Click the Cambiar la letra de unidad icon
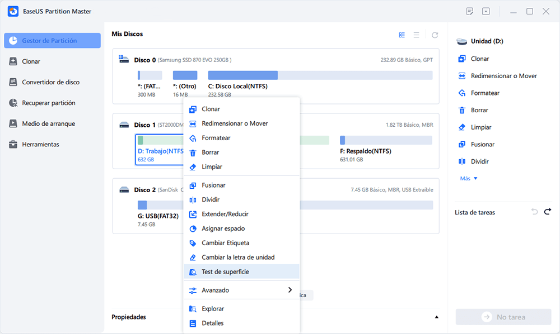Viewport: 560px width, 334px height. (193, 257)
